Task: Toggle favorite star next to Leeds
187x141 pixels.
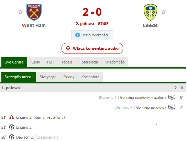Action: pos(164,12)
